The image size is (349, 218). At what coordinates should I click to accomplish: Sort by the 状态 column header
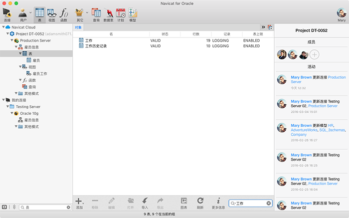[165, 34]
